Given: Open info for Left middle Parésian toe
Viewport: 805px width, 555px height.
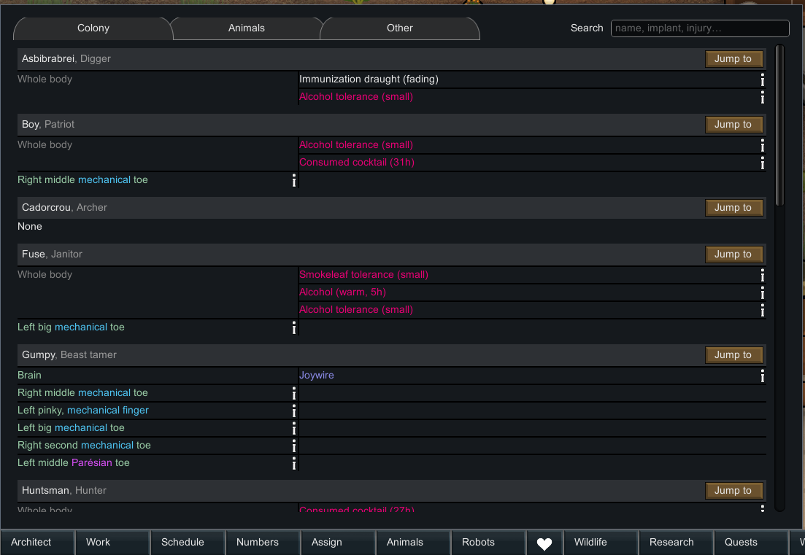Looking at the screenshot, I should click(x=293, y=462).
